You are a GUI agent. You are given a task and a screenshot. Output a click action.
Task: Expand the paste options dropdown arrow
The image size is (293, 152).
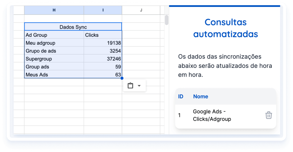point(139,86)
